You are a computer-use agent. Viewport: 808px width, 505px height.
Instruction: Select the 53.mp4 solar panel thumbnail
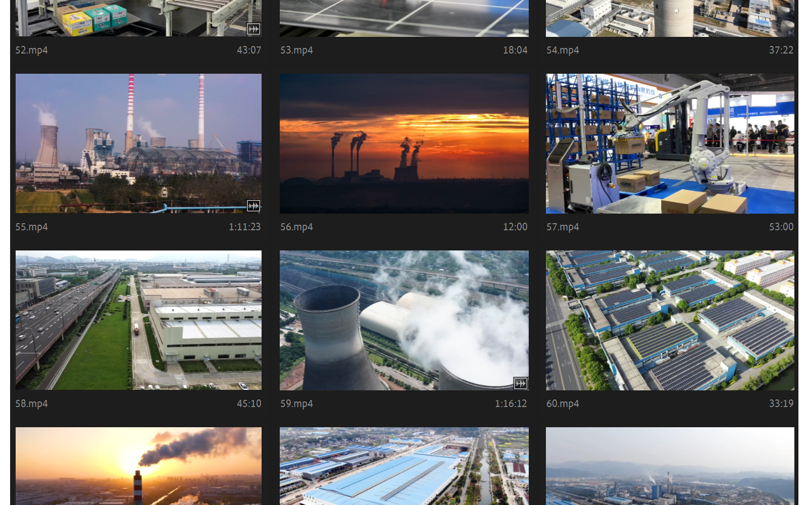coord(404,18)
